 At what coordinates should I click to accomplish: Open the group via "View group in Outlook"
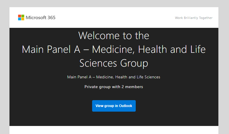[x=114, y=106]
